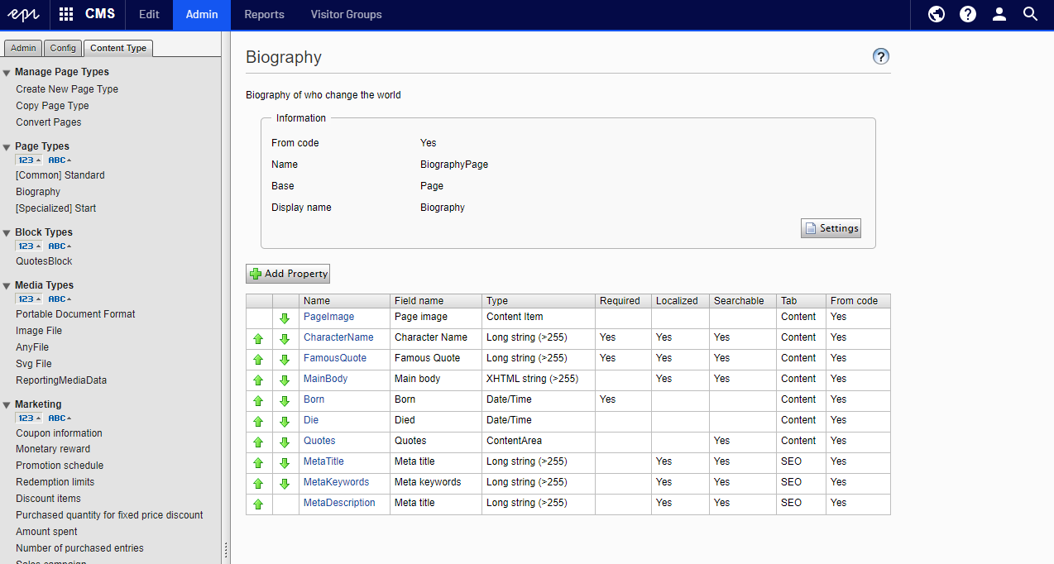Viewport: 1054px width, 564px height.
Task: Open the Biography page type
Action: point(38,192)
